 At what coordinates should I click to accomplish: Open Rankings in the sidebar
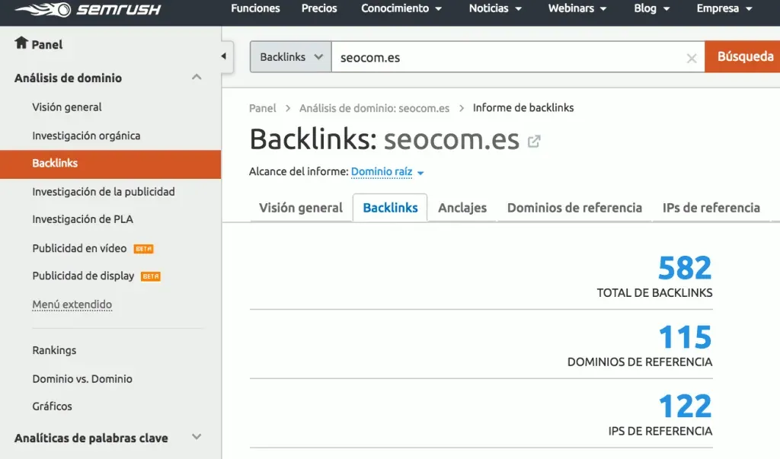point(54,350)
